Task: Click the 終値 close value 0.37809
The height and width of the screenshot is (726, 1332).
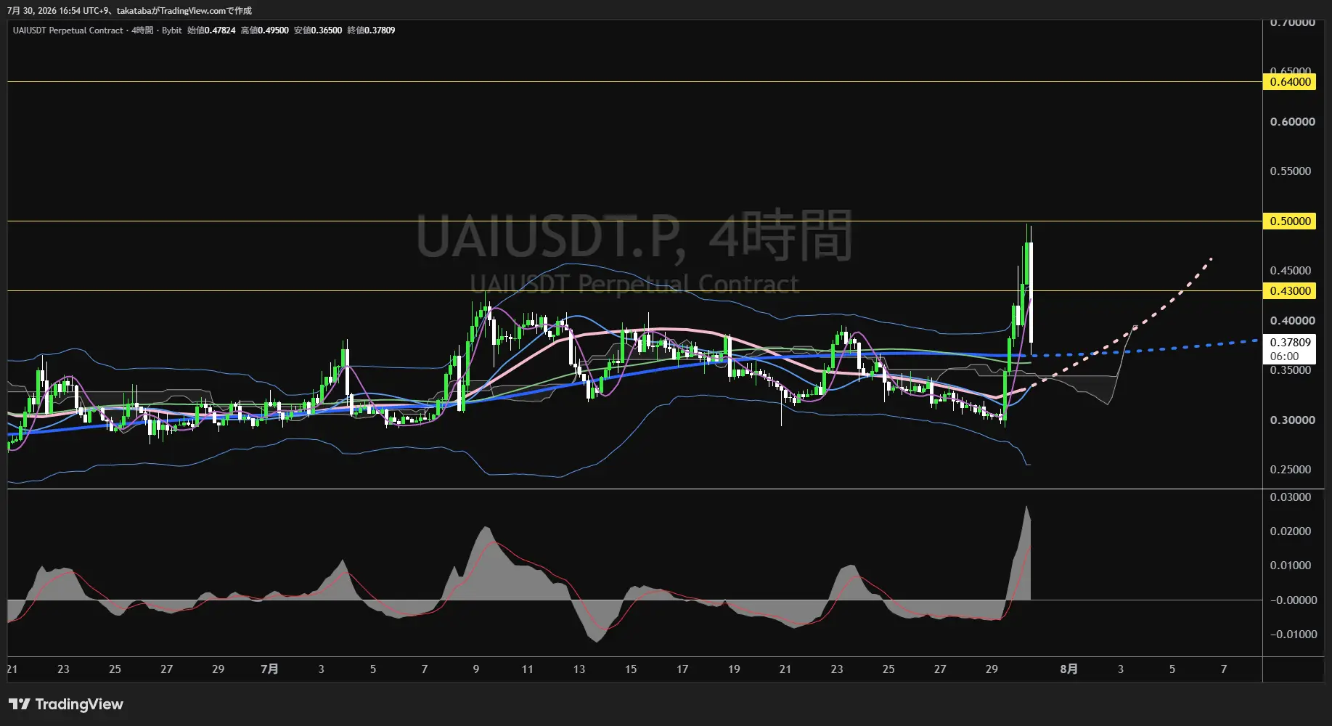Action: (380, 30)
